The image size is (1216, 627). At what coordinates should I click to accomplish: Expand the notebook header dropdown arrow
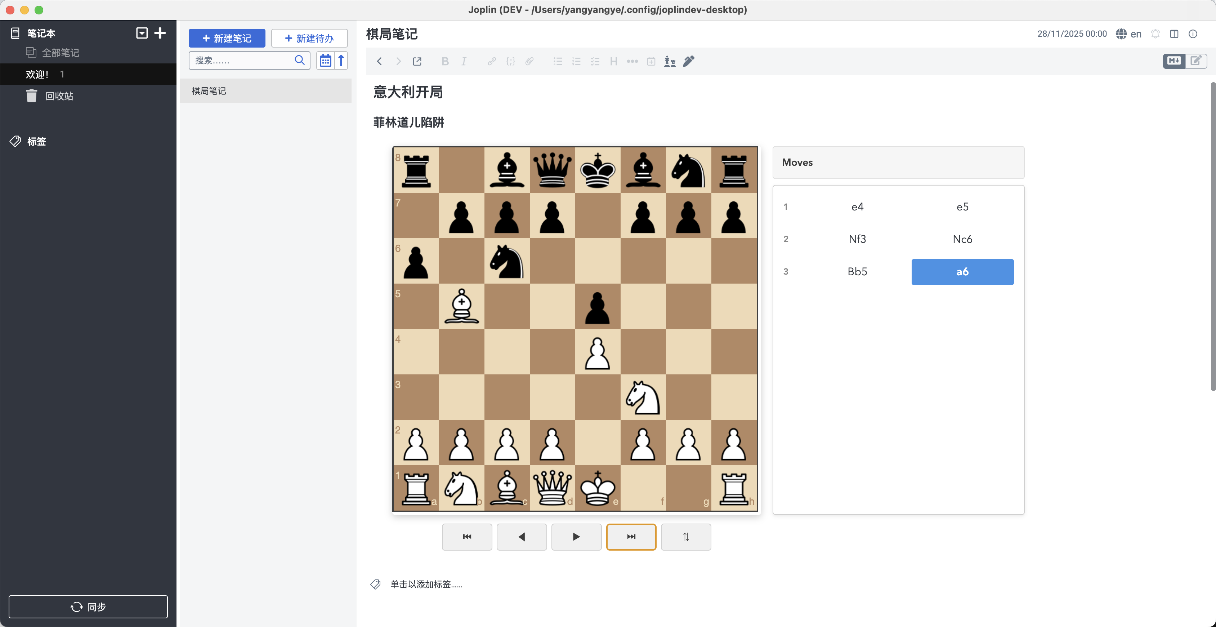142,33
